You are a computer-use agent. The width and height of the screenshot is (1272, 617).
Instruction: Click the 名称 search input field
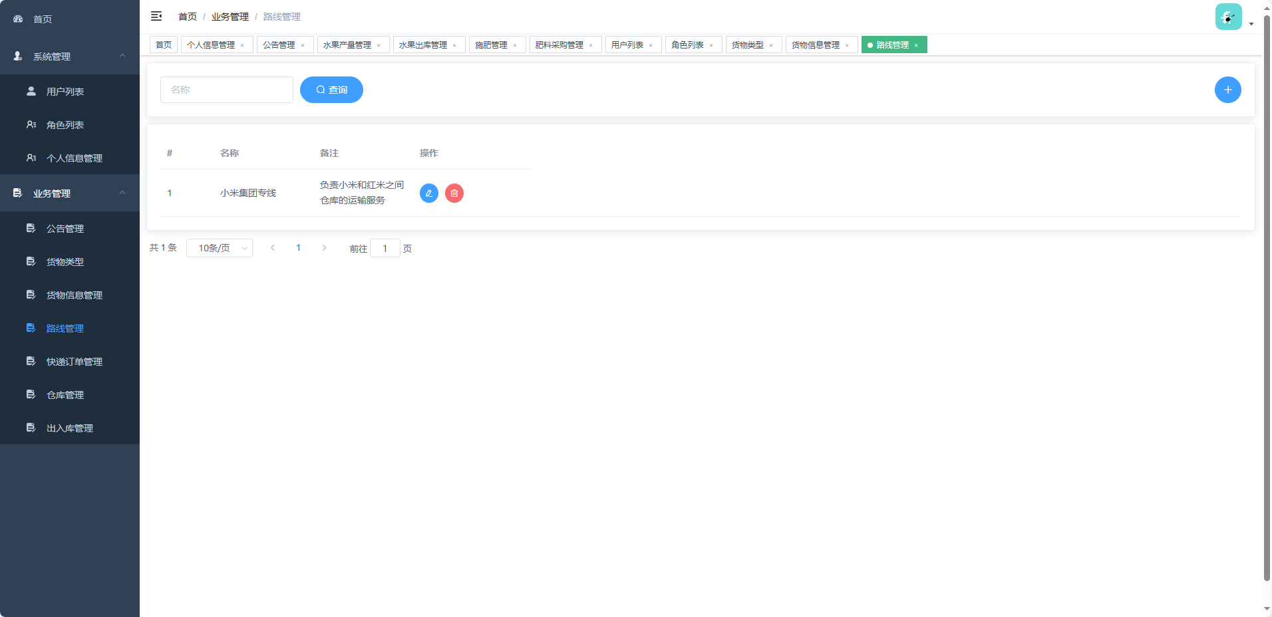tap(226, 89)
